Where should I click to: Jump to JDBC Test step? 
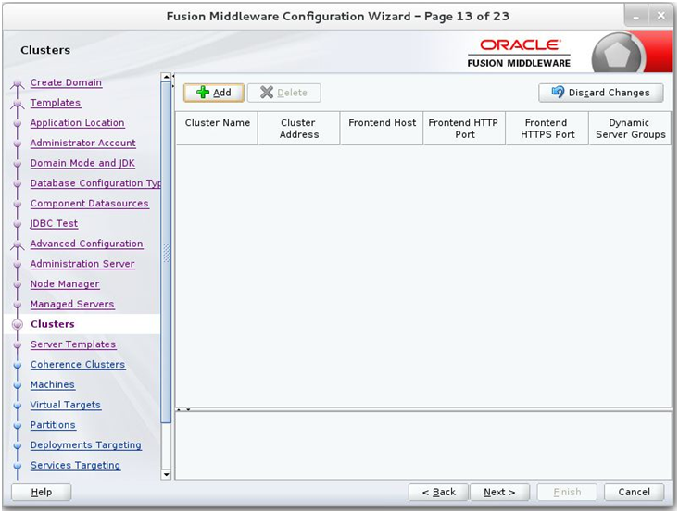(54, 224)
